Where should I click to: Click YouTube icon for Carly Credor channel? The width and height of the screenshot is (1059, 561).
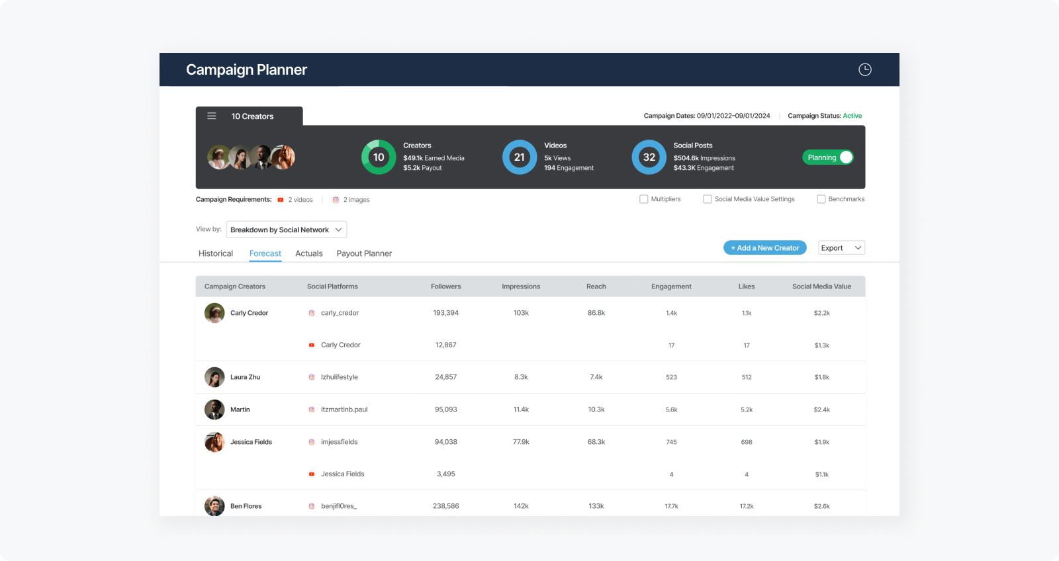[312, 345]
